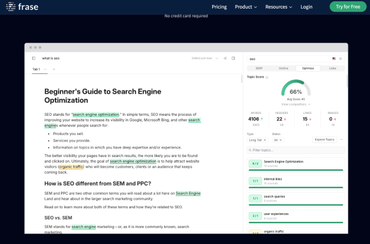Click the highlighted organic traffic phrase

[71, 167]
